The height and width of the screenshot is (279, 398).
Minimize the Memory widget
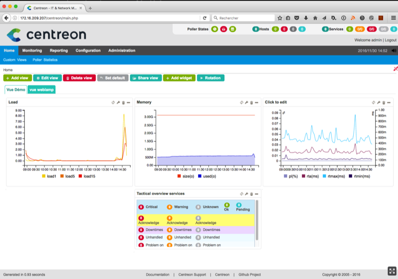coord(256,102)
